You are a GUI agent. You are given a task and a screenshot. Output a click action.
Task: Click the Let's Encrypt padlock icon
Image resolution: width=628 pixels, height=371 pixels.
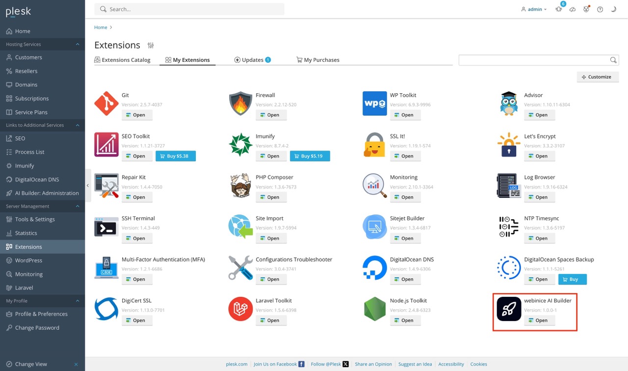click(508, 144)
